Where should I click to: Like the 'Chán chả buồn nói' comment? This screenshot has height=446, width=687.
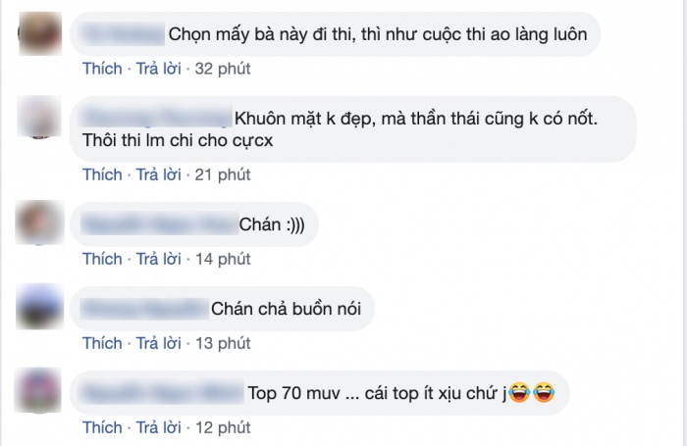pyautogui.click(x=102, y=343)
